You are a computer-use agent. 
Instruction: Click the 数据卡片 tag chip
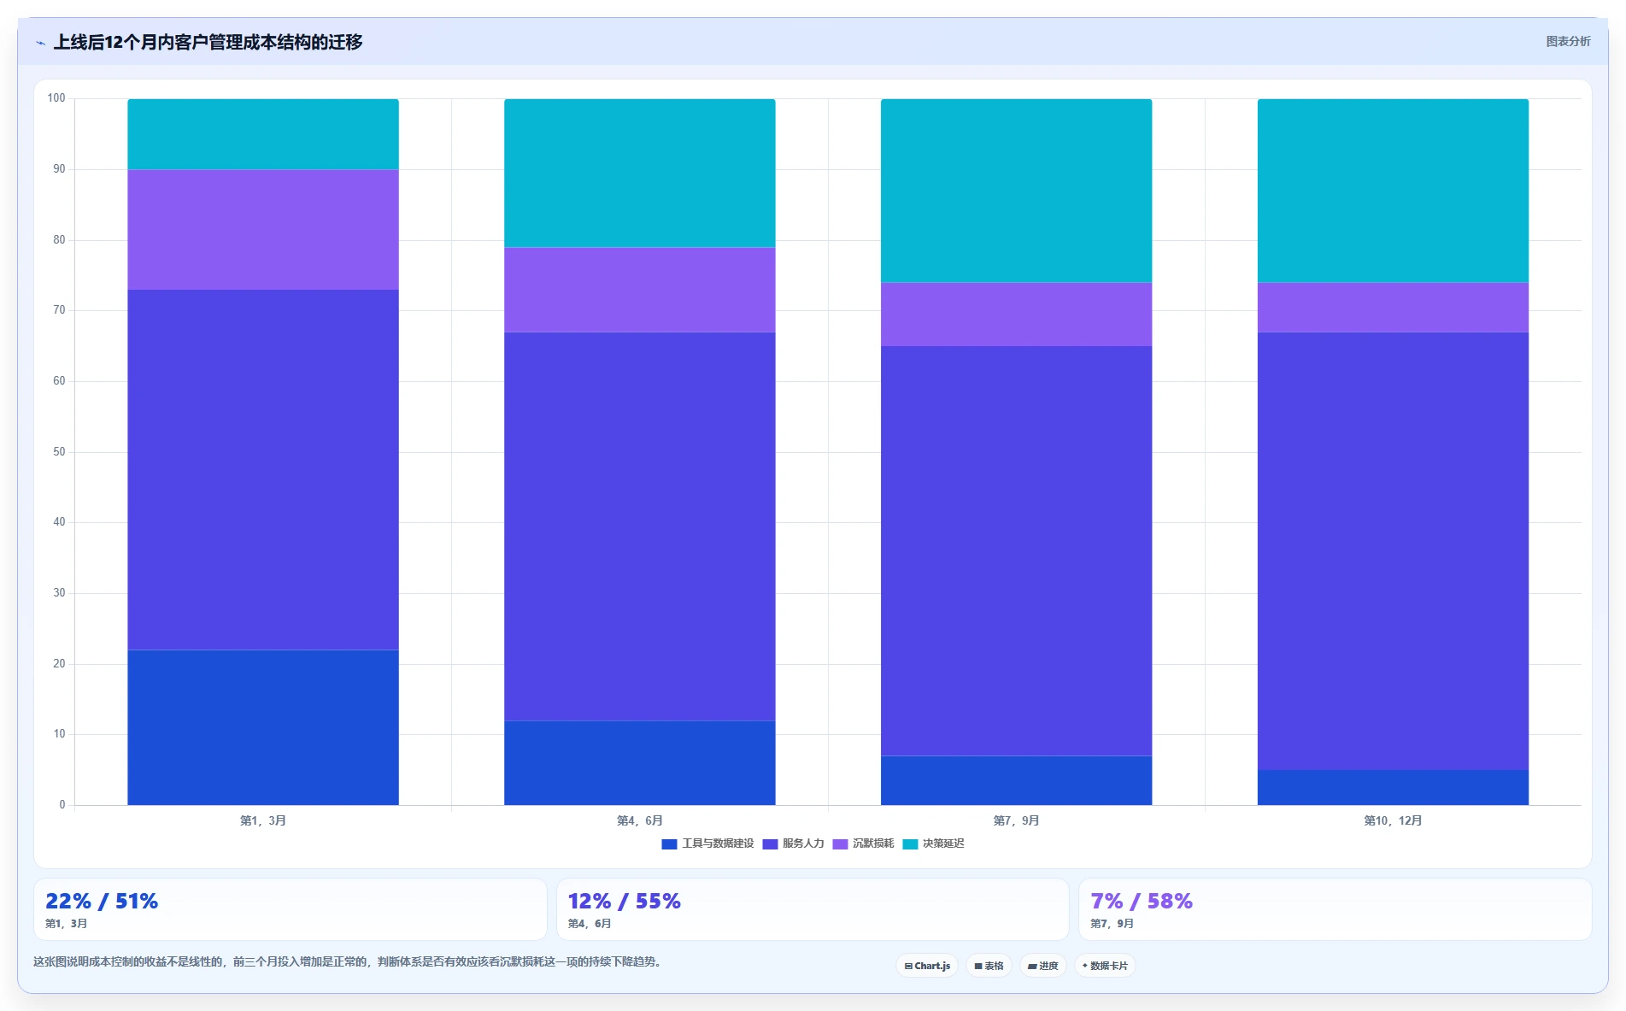[1105, 966]
